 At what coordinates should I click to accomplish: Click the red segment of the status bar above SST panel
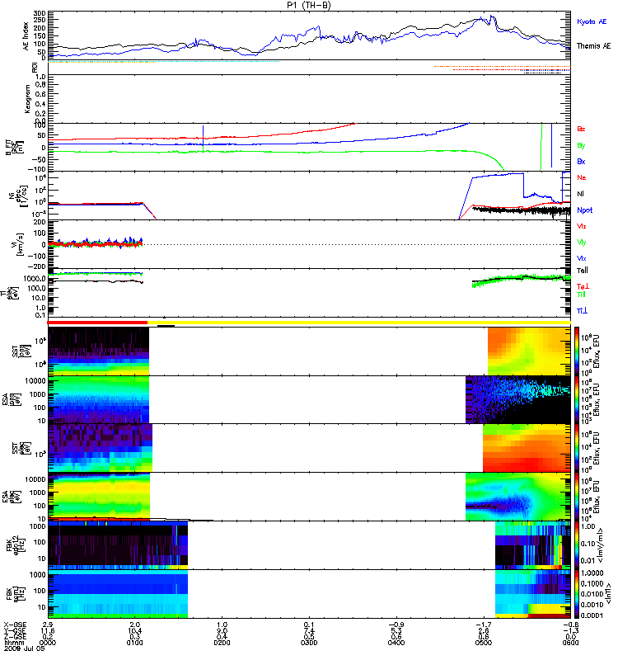97,323
